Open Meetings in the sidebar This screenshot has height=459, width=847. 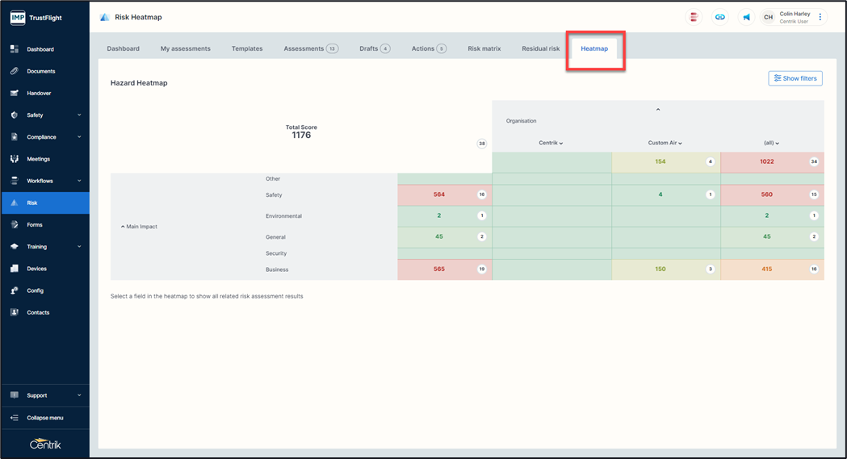(38, 159)
